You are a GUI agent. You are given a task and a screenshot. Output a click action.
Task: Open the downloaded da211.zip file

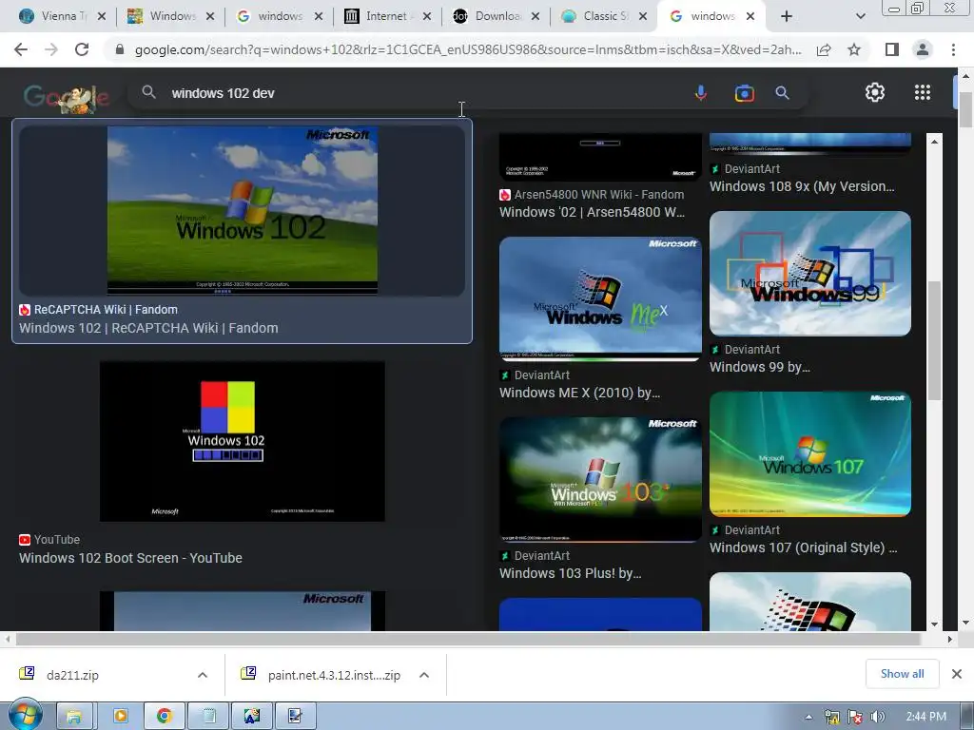click(72, 675)
